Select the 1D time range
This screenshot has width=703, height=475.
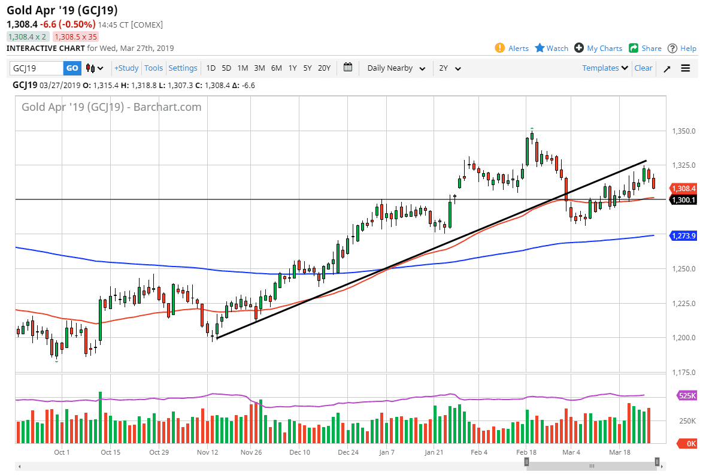point(211,68)
